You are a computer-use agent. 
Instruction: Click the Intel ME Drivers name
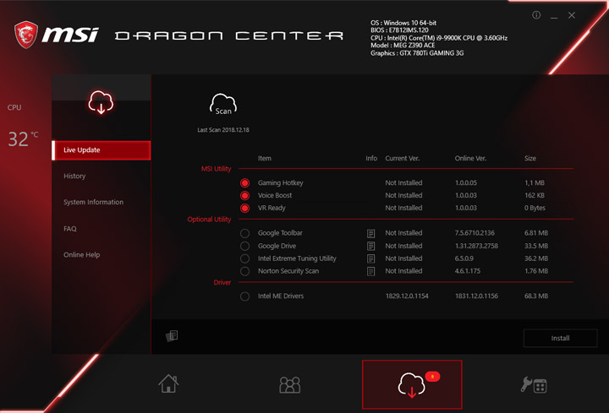281,296
